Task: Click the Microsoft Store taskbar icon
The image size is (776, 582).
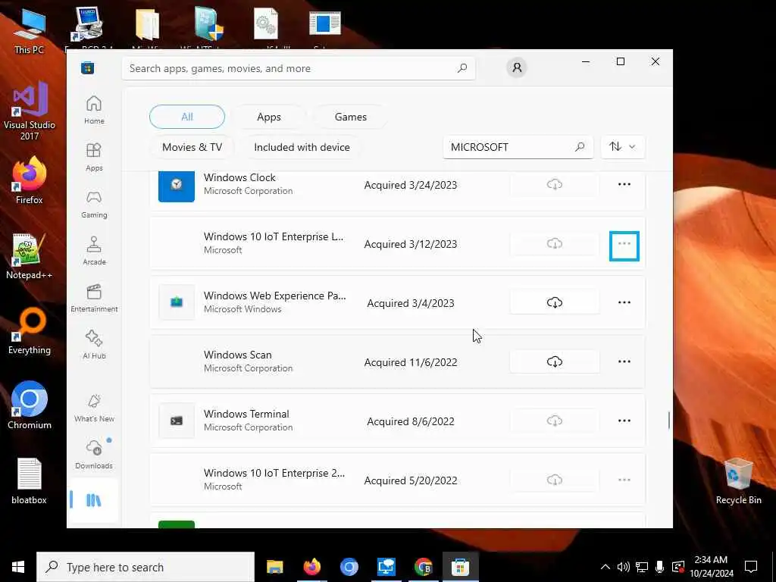Action: [x=460, y=567]
